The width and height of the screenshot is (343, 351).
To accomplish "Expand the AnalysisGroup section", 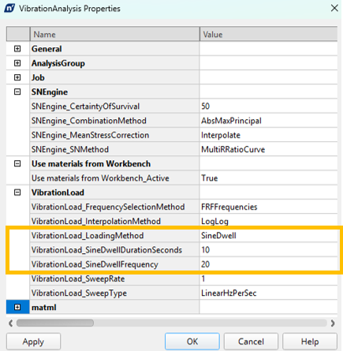I will tap(17, 63).
